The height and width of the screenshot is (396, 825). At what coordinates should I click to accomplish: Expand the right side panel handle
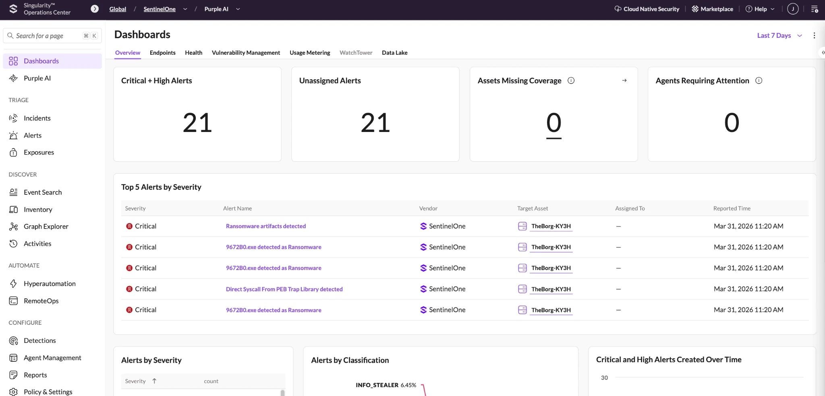coord(822,53)
